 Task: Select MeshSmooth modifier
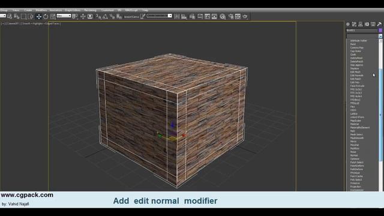pos(357,138)
